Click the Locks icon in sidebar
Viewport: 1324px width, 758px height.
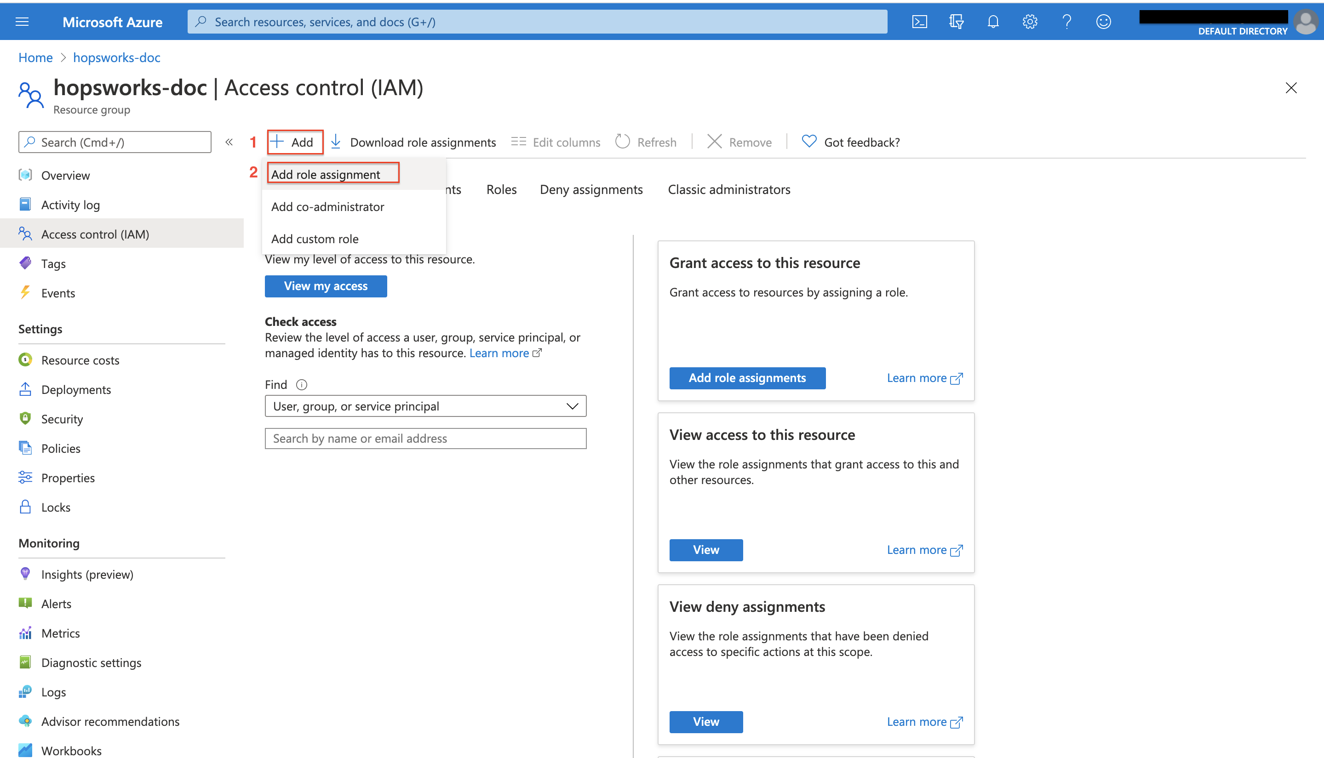coord(25,506)
